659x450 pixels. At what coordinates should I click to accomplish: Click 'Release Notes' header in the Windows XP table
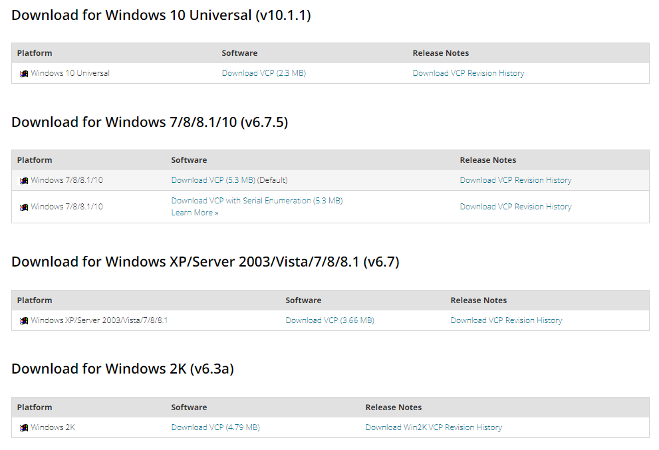click(479, 300)
